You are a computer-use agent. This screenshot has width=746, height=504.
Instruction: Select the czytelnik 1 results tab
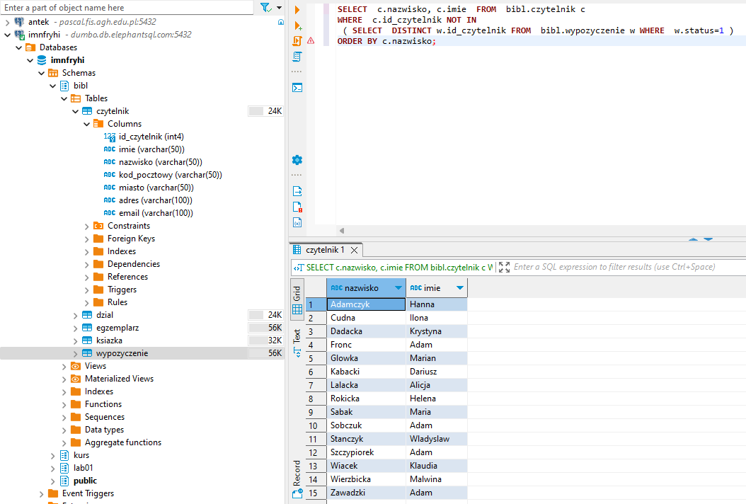[x=324, y=250]
